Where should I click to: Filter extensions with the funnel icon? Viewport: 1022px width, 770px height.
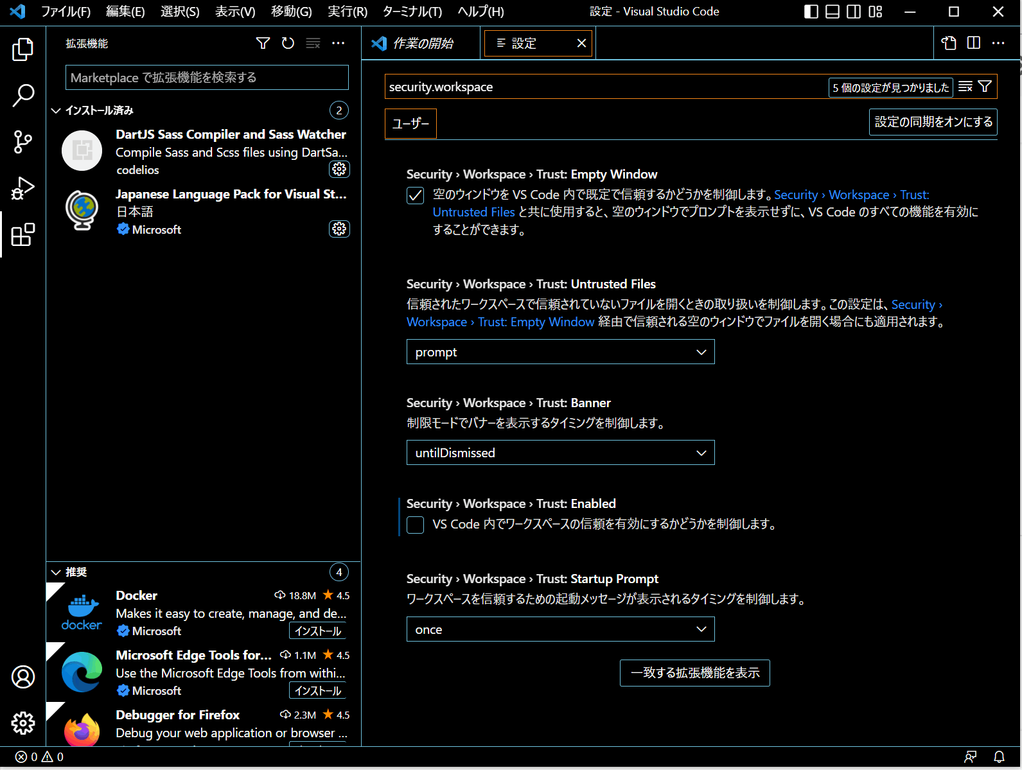[263, 43]
